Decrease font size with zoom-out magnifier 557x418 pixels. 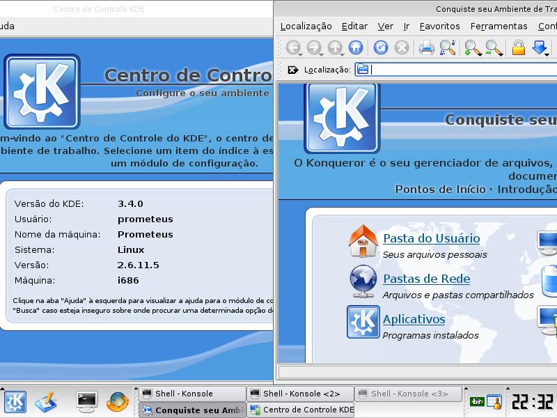494,47
